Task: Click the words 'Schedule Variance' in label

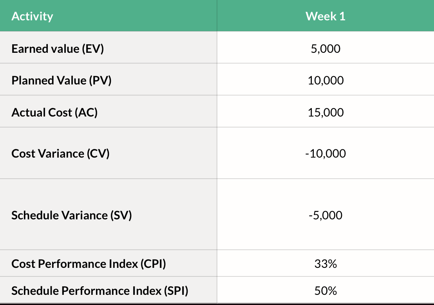Action: (60, 215)
